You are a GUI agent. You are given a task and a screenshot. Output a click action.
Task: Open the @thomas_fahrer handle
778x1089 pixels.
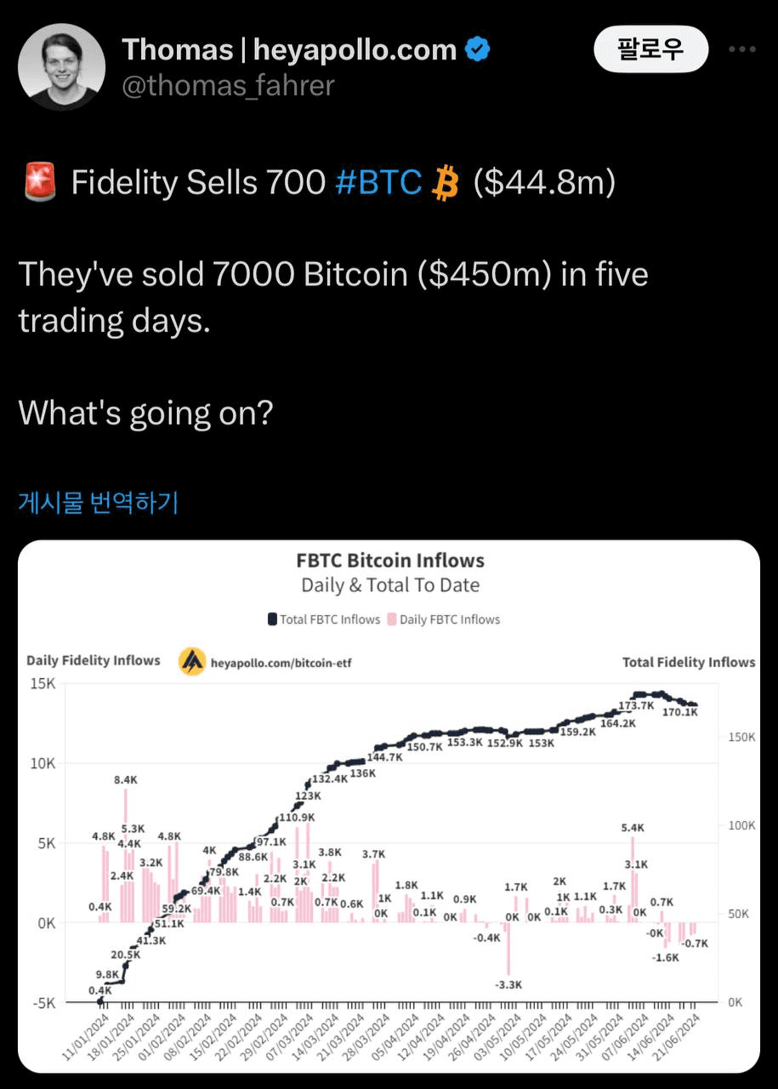coord(229,86)
